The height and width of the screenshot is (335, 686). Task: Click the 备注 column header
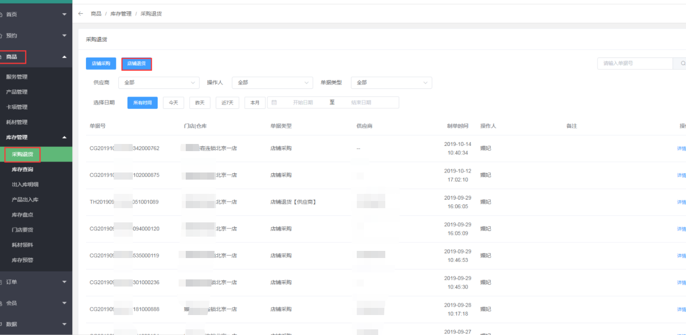[572, 126]
